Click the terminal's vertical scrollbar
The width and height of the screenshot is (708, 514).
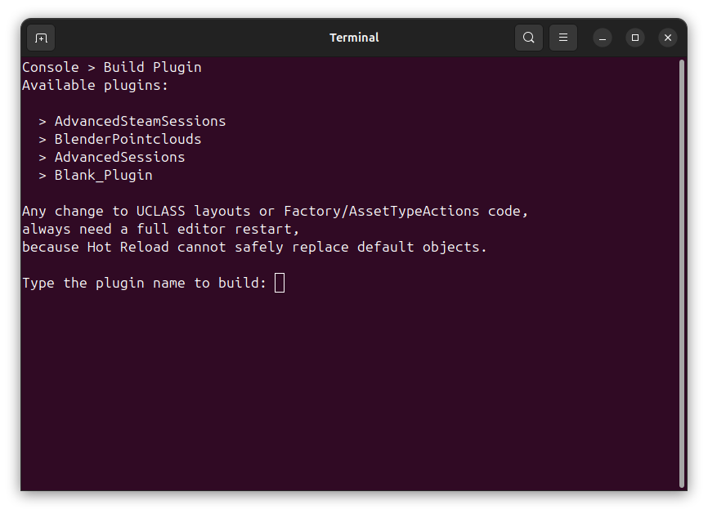[x=682, y=270]
